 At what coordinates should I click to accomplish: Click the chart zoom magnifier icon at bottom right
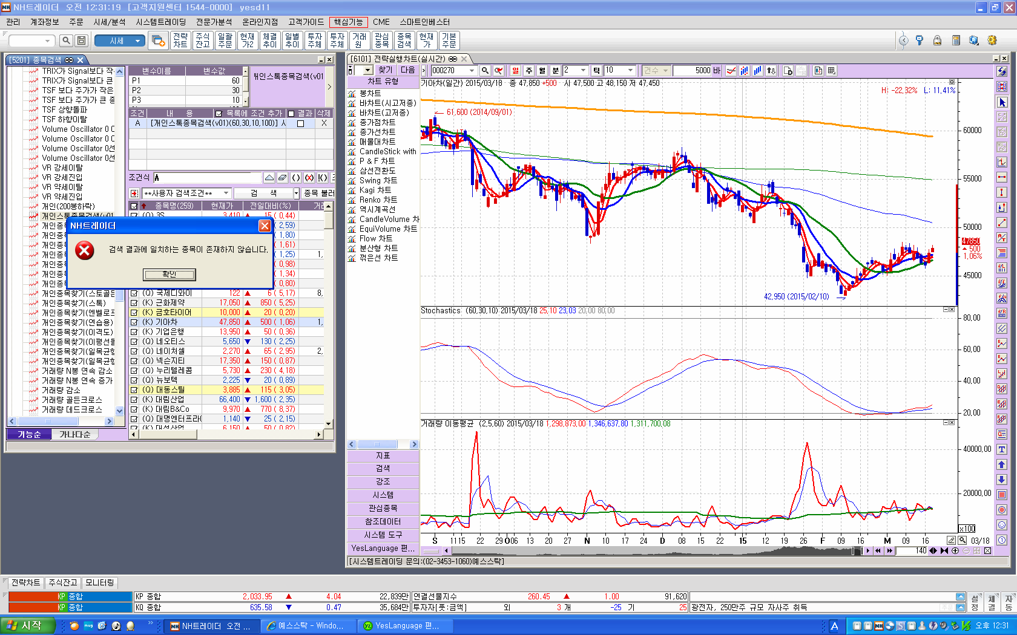(x=962, y=541)
